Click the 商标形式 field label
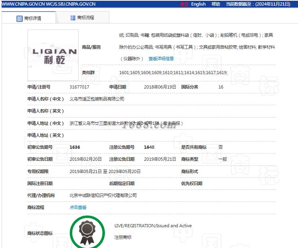 [189, 171]
